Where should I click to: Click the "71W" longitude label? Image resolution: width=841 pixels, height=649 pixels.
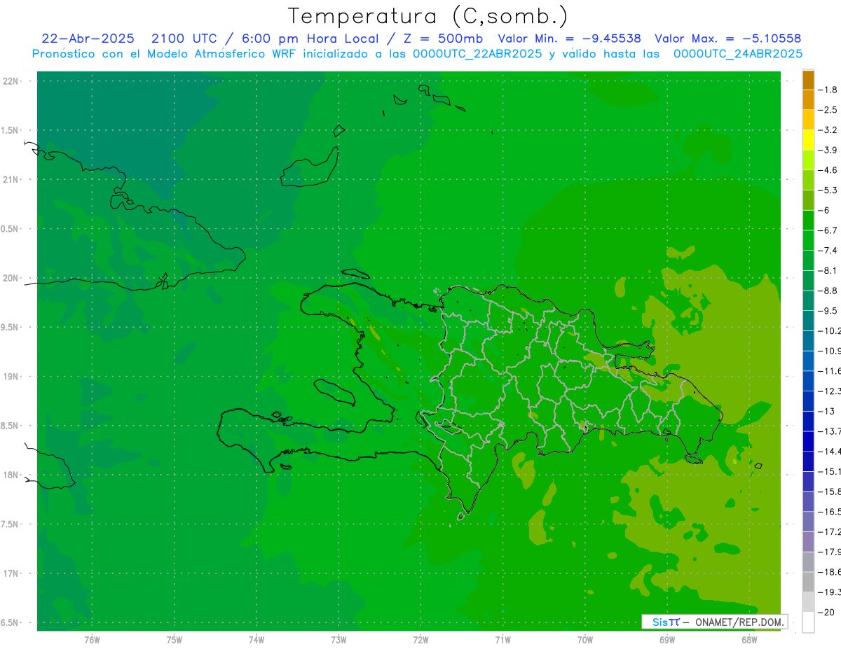(x=502, y=640)
